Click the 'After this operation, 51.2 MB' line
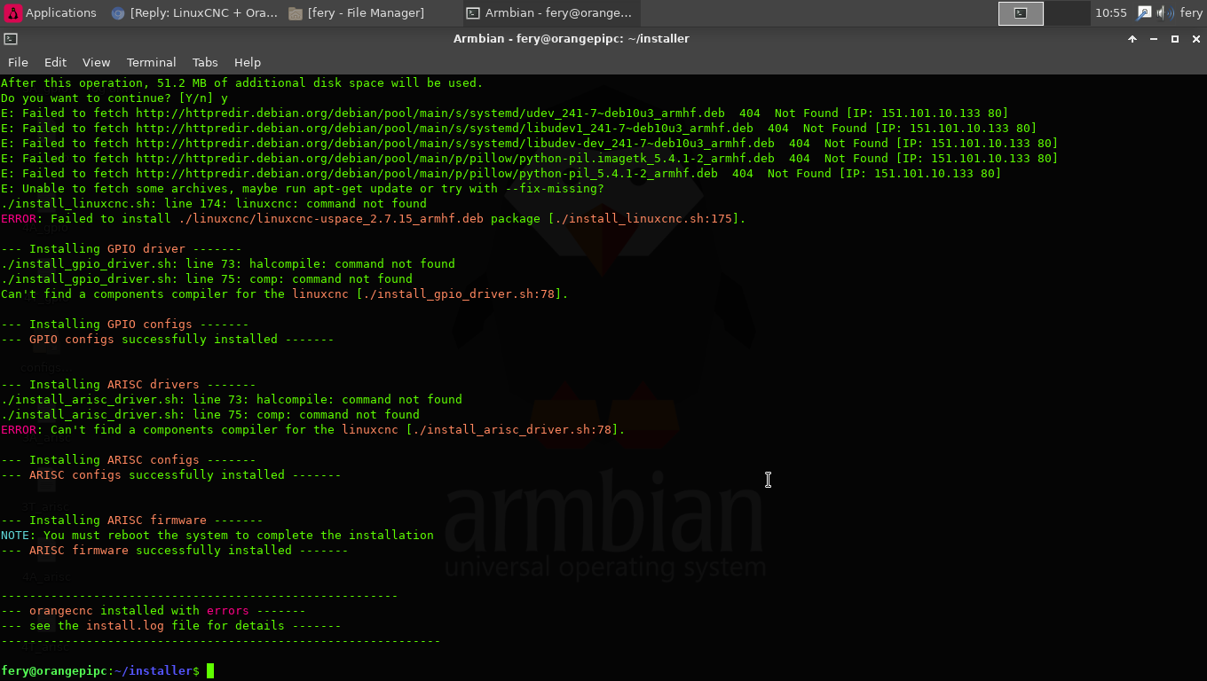Screen dimensions: 1207x681 pyautogui.click(x=242, y=83)
